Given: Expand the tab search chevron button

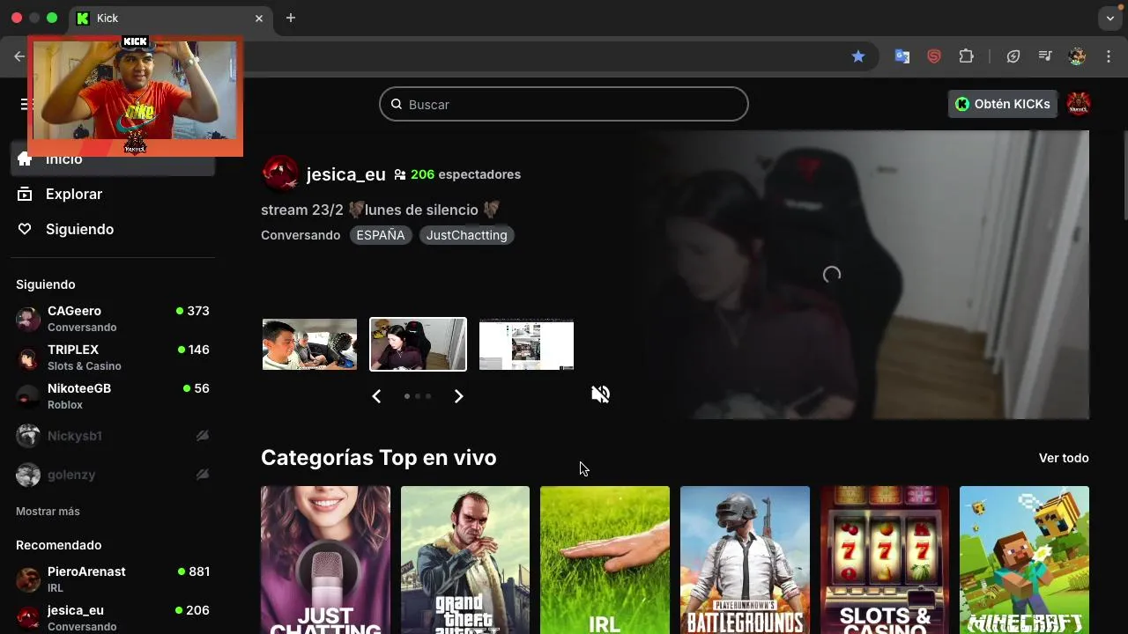Looking at the screenshot, I should (1110, 18).
